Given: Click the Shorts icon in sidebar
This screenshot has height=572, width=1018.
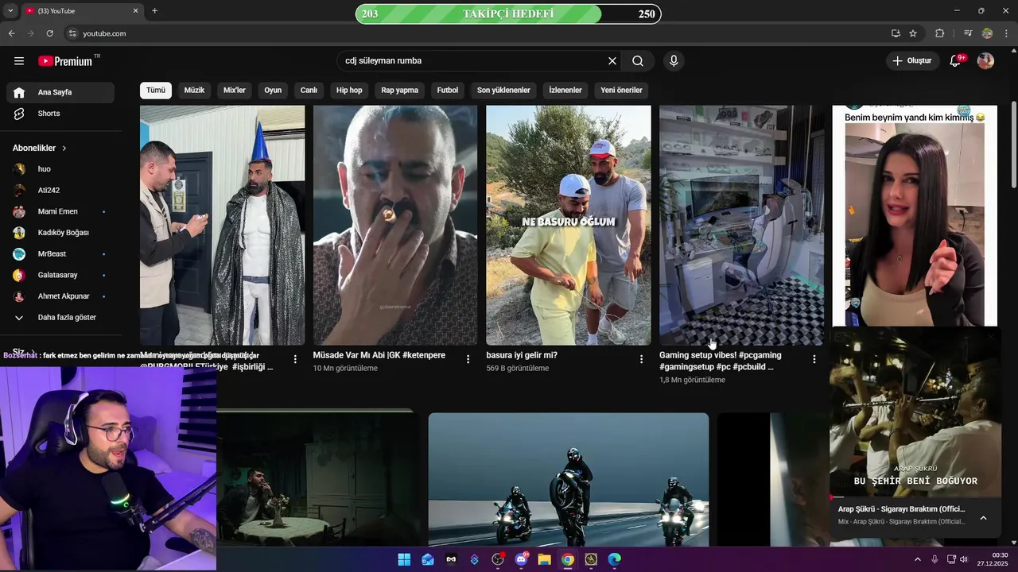Looking at the screenshot, I should (x=19, y=114).
